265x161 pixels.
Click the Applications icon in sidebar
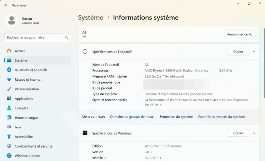[x=9, y=99]
